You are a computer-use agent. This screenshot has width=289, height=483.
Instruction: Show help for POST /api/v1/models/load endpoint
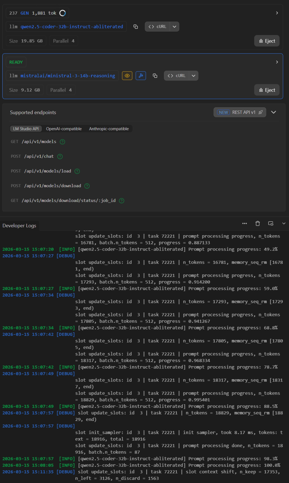(77, 171)
